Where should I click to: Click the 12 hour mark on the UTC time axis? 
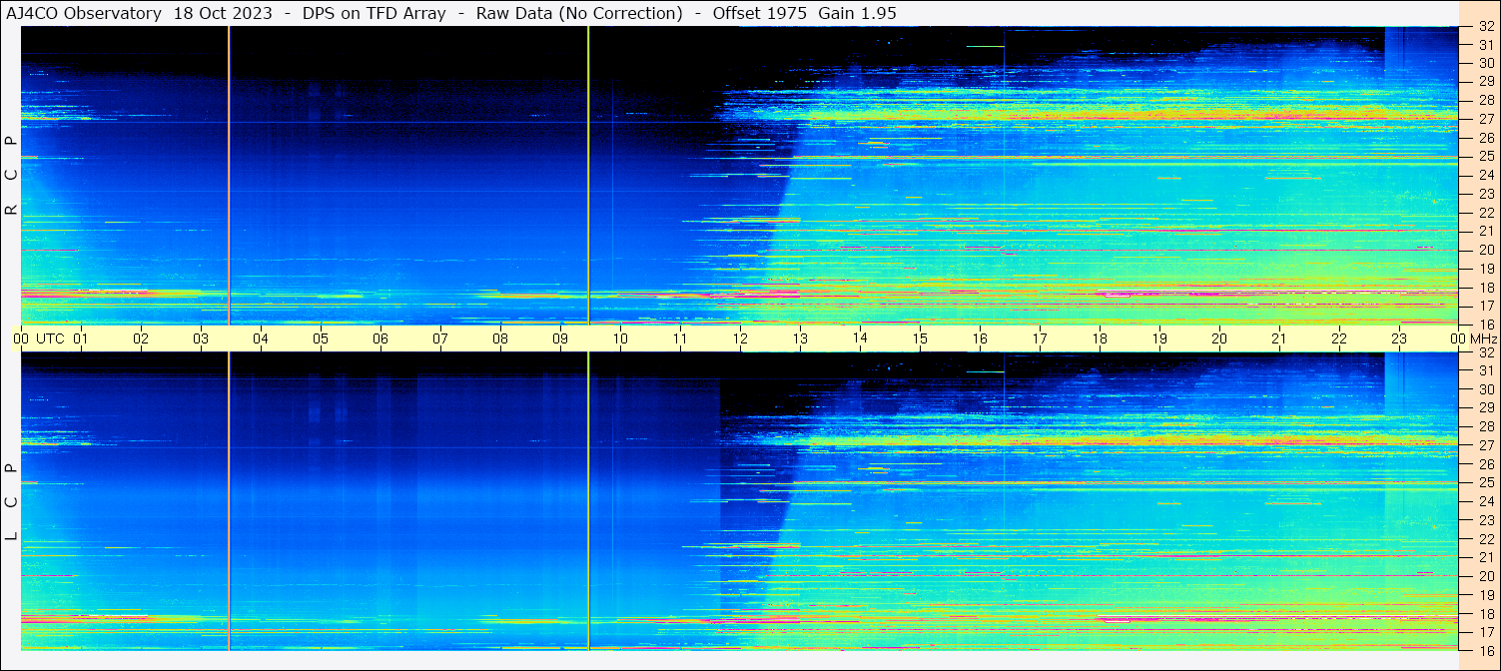pyautogui.click(x=740, y=338)
